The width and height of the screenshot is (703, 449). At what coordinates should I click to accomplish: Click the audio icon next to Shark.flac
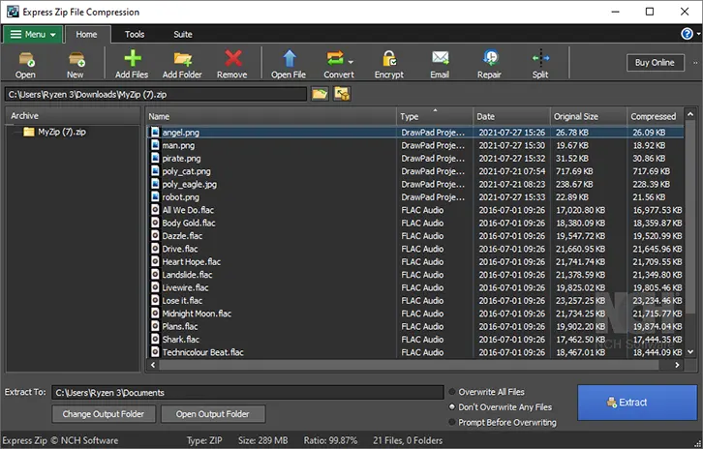click(155, 340)
